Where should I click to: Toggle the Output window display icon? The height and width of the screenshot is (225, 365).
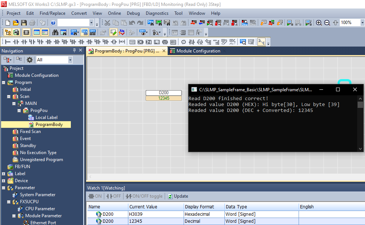(37, 32)
